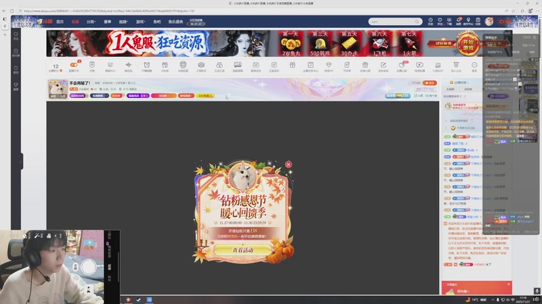Open the alarm clock reminder icon in the toolbar
This screenshot has width=542, height=304.
click(146, 66)
